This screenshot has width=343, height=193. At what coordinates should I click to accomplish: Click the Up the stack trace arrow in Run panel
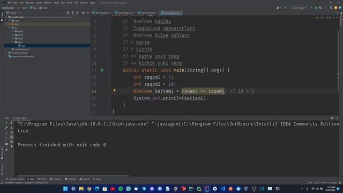tap(12, 123)
